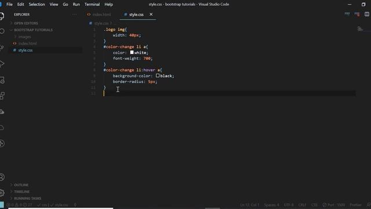Click the editor minimap preview

pyautogui.click(x=360, y=29)
